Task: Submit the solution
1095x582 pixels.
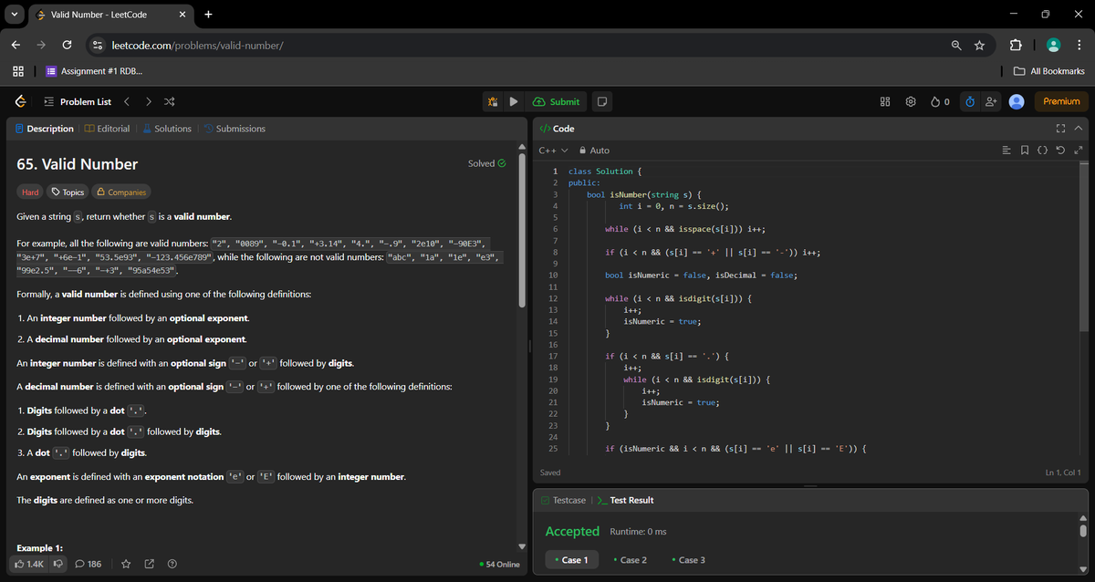Action: pos(556,101)
